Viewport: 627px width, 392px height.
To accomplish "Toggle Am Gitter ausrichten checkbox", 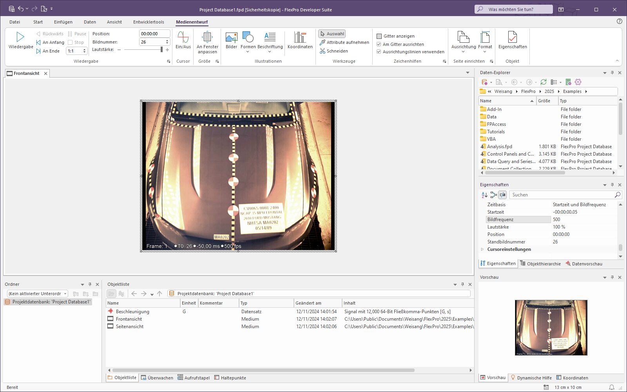I will click(379, 44).
